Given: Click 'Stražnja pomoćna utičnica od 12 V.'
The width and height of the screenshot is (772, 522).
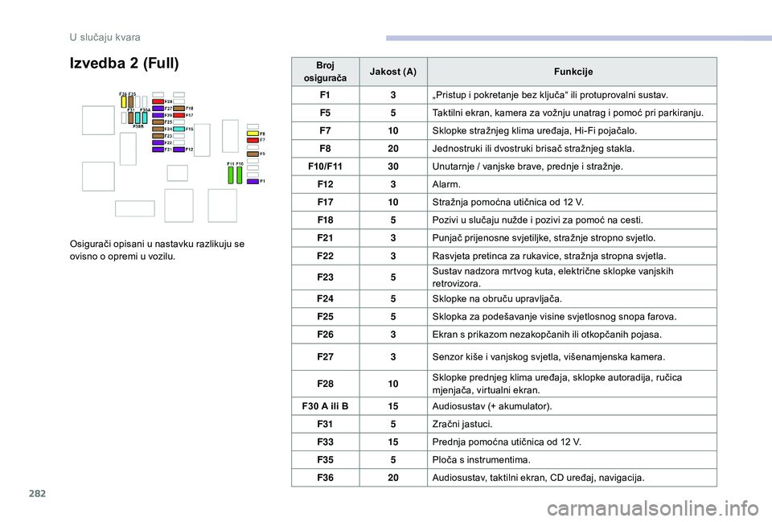Looking at the screenshot, I should (507, 202).
